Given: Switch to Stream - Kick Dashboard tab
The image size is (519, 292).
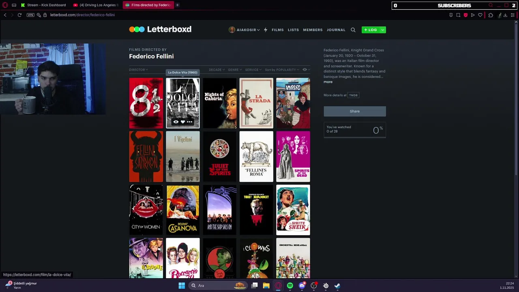Looking at the screenshot, I should coord(44,5).
